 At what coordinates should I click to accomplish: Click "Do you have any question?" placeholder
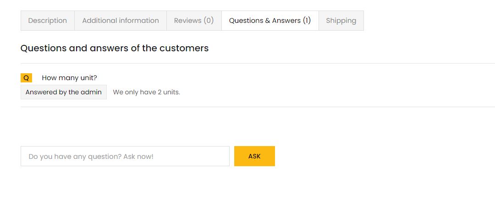click(91, 156)
